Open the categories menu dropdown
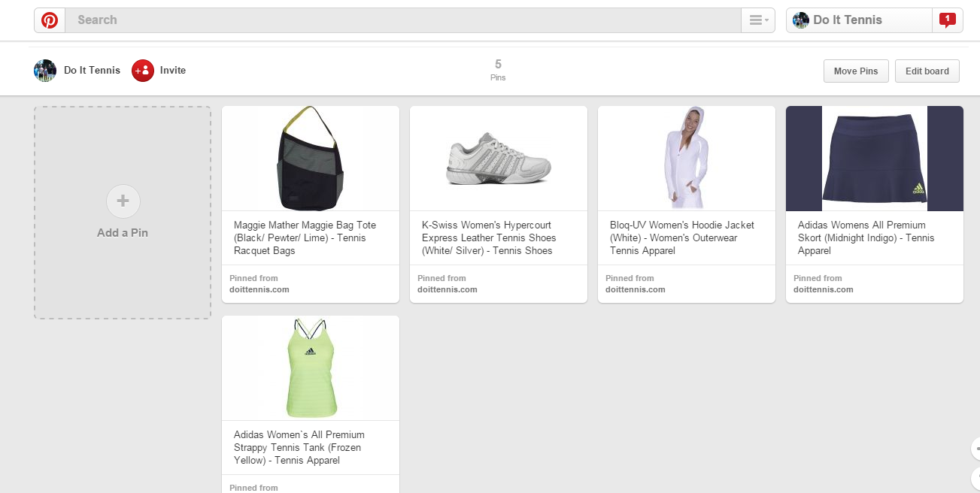This screenshot has height=493, width=980. pyautogui.click(x=757, y=20)
